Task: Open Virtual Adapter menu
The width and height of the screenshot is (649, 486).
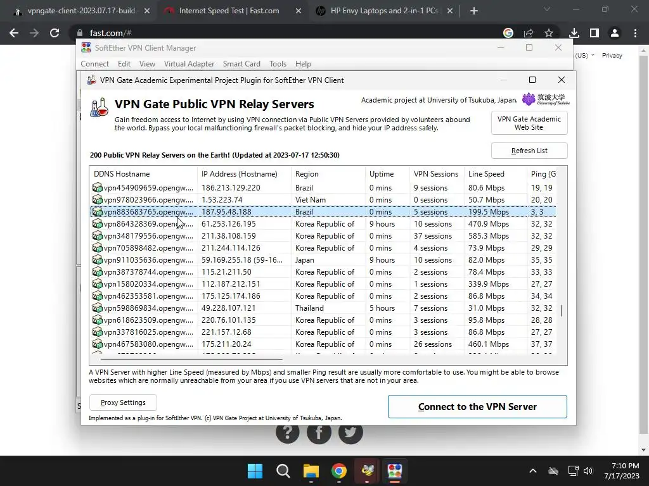Action: pyautogui.click(x=189, y=64)
